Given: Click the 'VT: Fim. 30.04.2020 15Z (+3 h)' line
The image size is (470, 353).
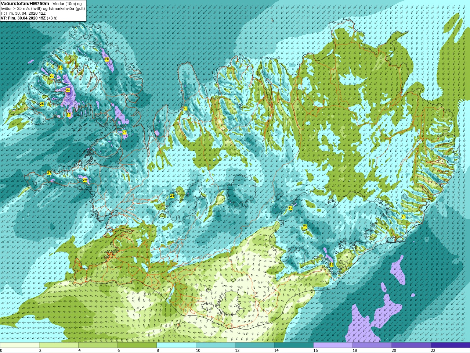Looking at the screenshot, I should [x=29, y=18].
